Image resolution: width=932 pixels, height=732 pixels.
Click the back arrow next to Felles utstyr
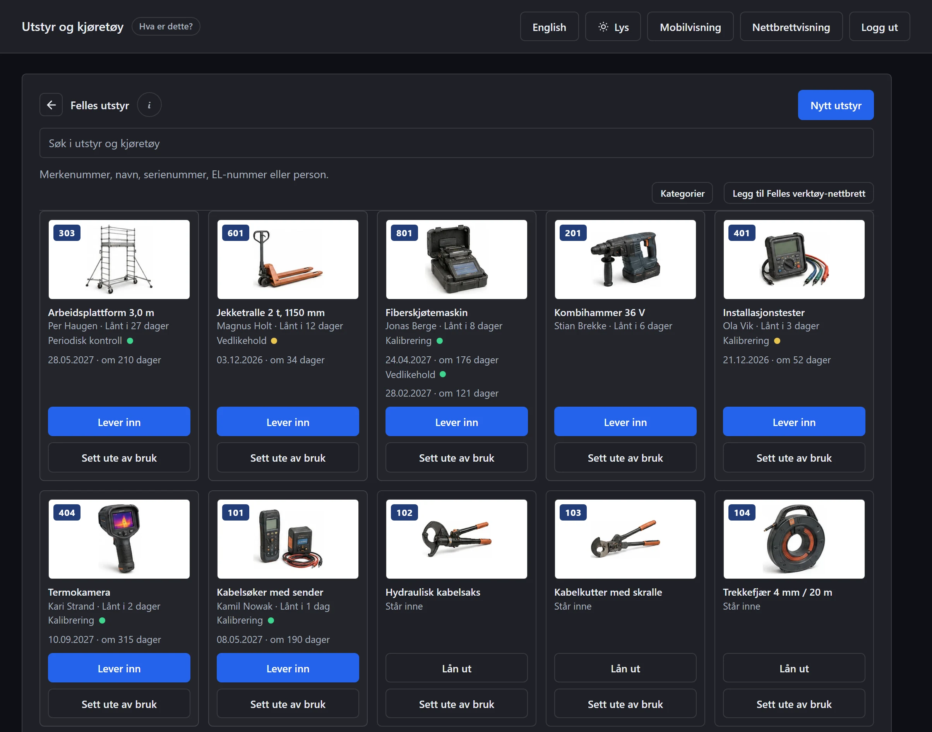tap(51, 105)
